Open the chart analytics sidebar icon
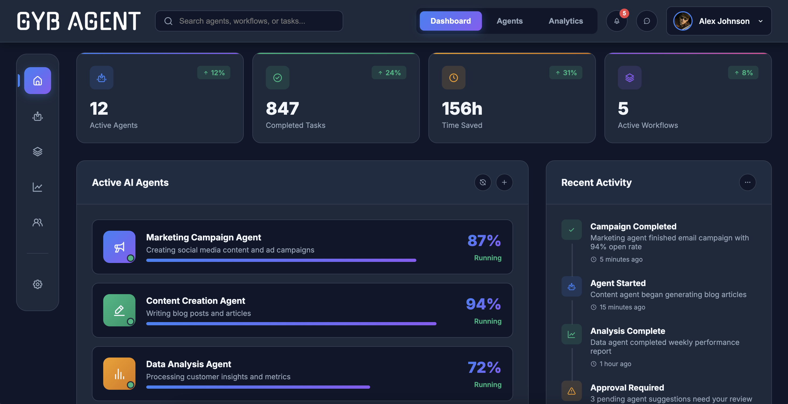 tap(38, 187)
